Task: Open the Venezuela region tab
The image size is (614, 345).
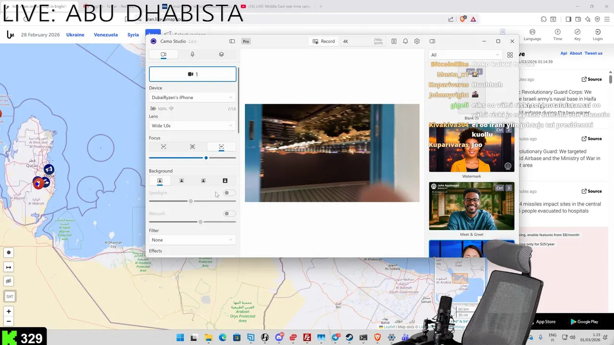Action: click(106, 35)
